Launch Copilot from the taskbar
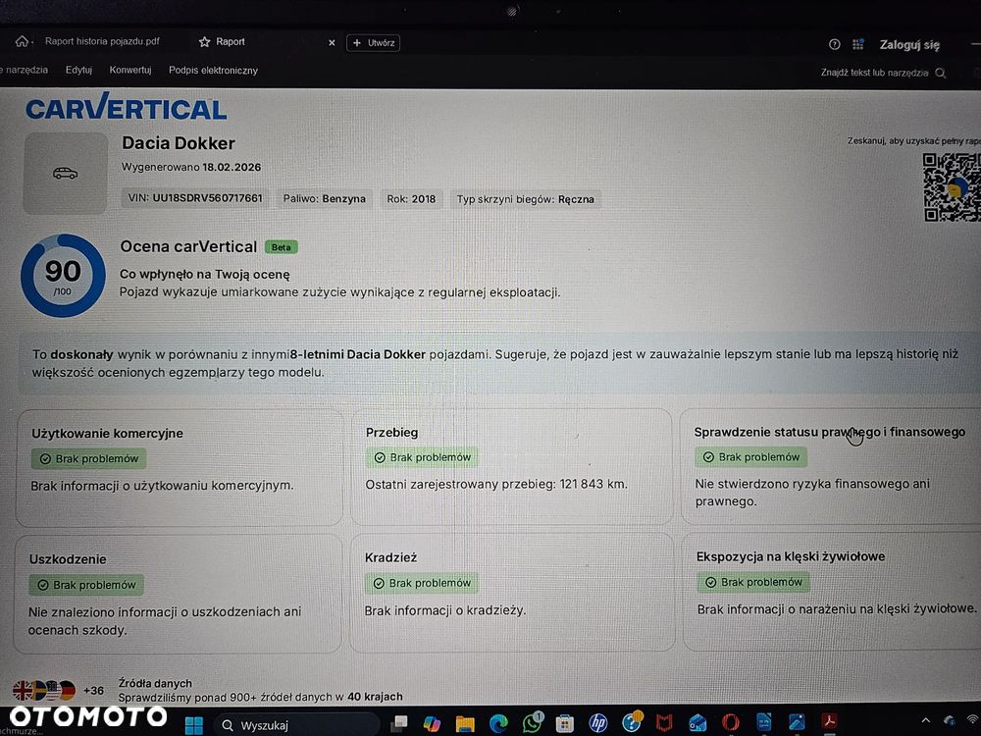 [431, 724]
